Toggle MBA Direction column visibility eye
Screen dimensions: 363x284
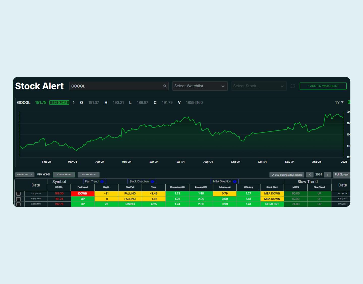point(235,182)
